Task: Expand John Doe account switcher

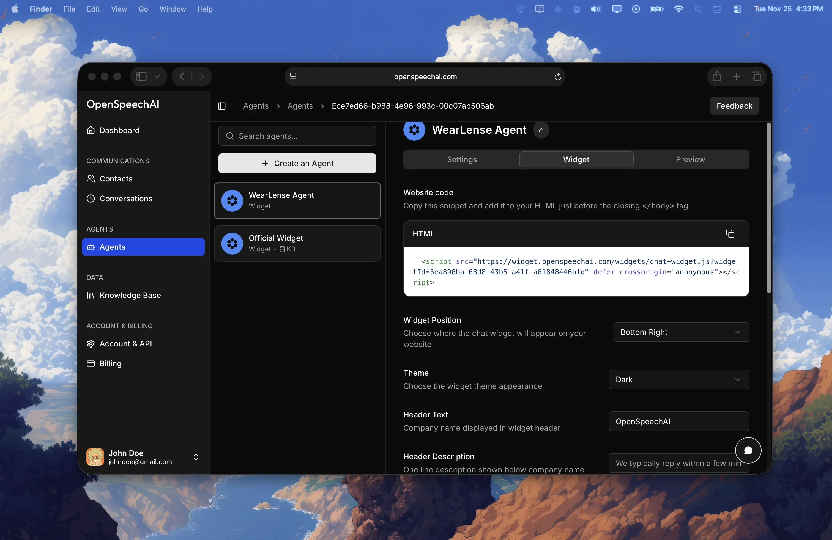Action: (x=196, y=457)
